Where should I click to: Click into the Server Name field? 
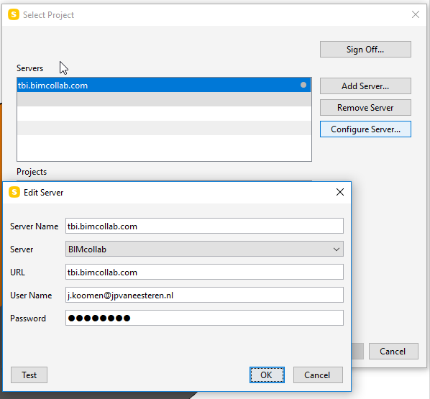pos(204,226)
